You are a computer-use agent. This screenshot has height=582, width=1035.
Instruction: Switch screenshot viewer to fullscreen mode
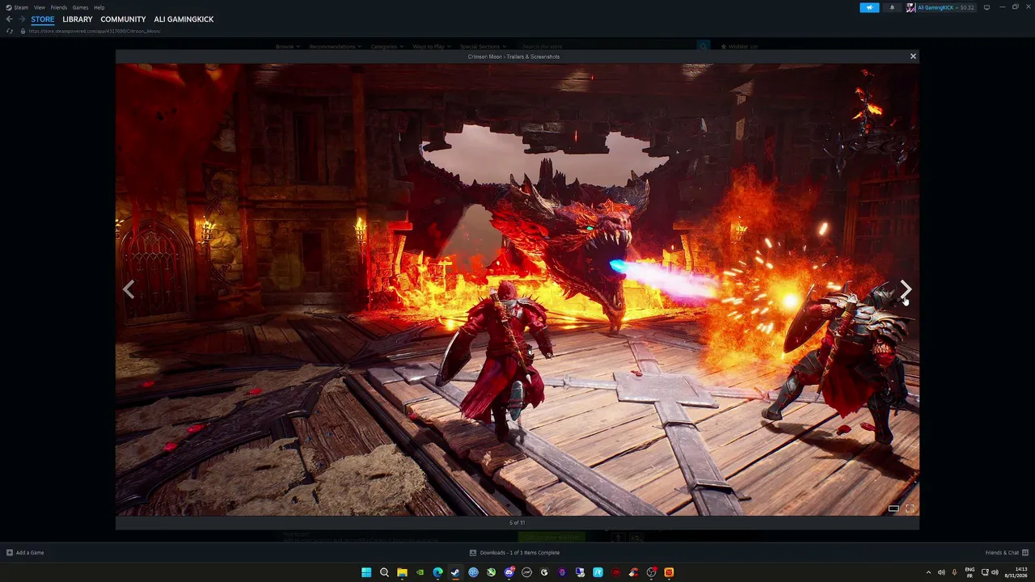click(910, 508)
